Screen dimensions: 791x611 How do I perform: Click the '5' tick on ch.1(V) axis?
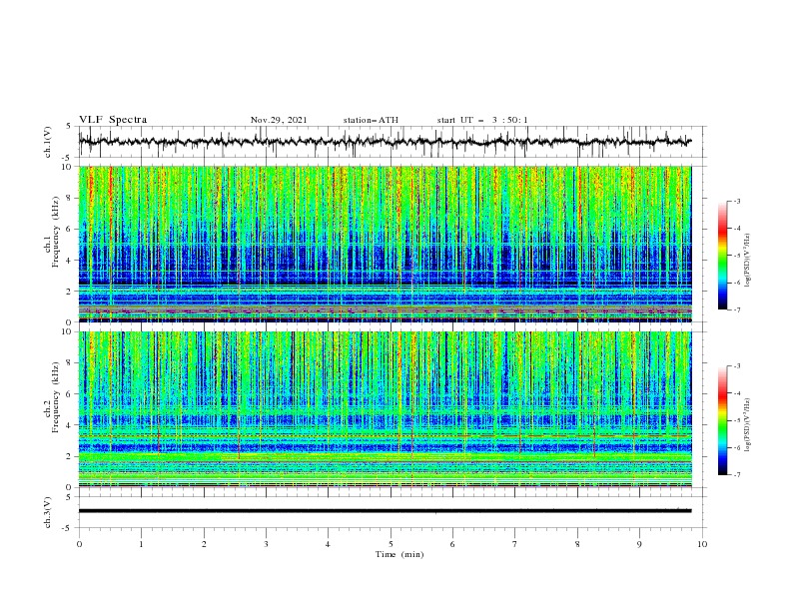point(69,126)
